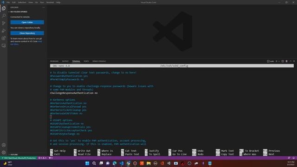
Task: Click the #KerberosAuthentication no line
Action: click(x=68, y=103)
